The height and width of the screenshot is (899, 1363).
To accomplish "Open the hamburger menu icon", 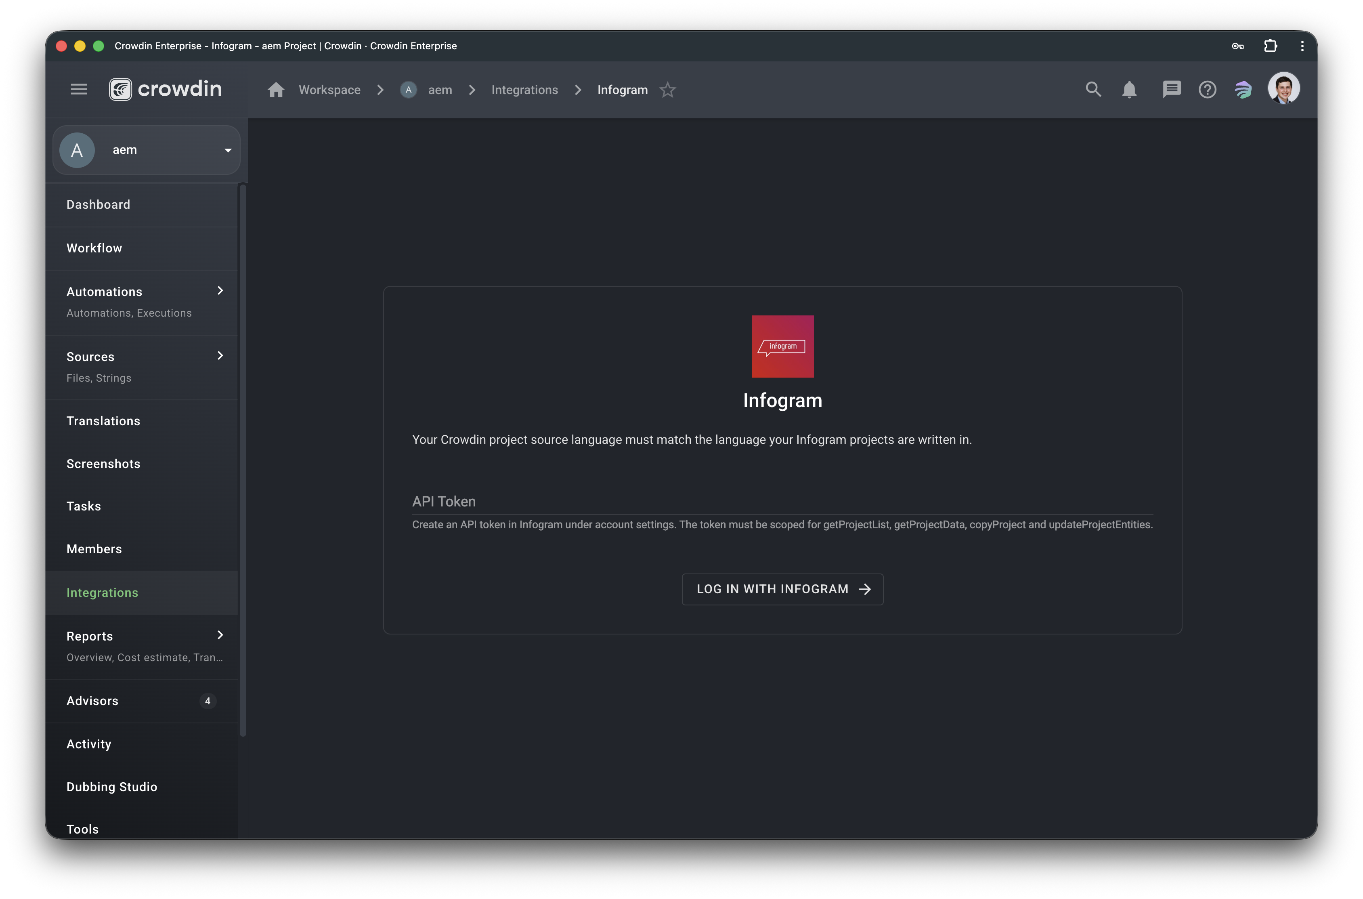I will [78, 89].
